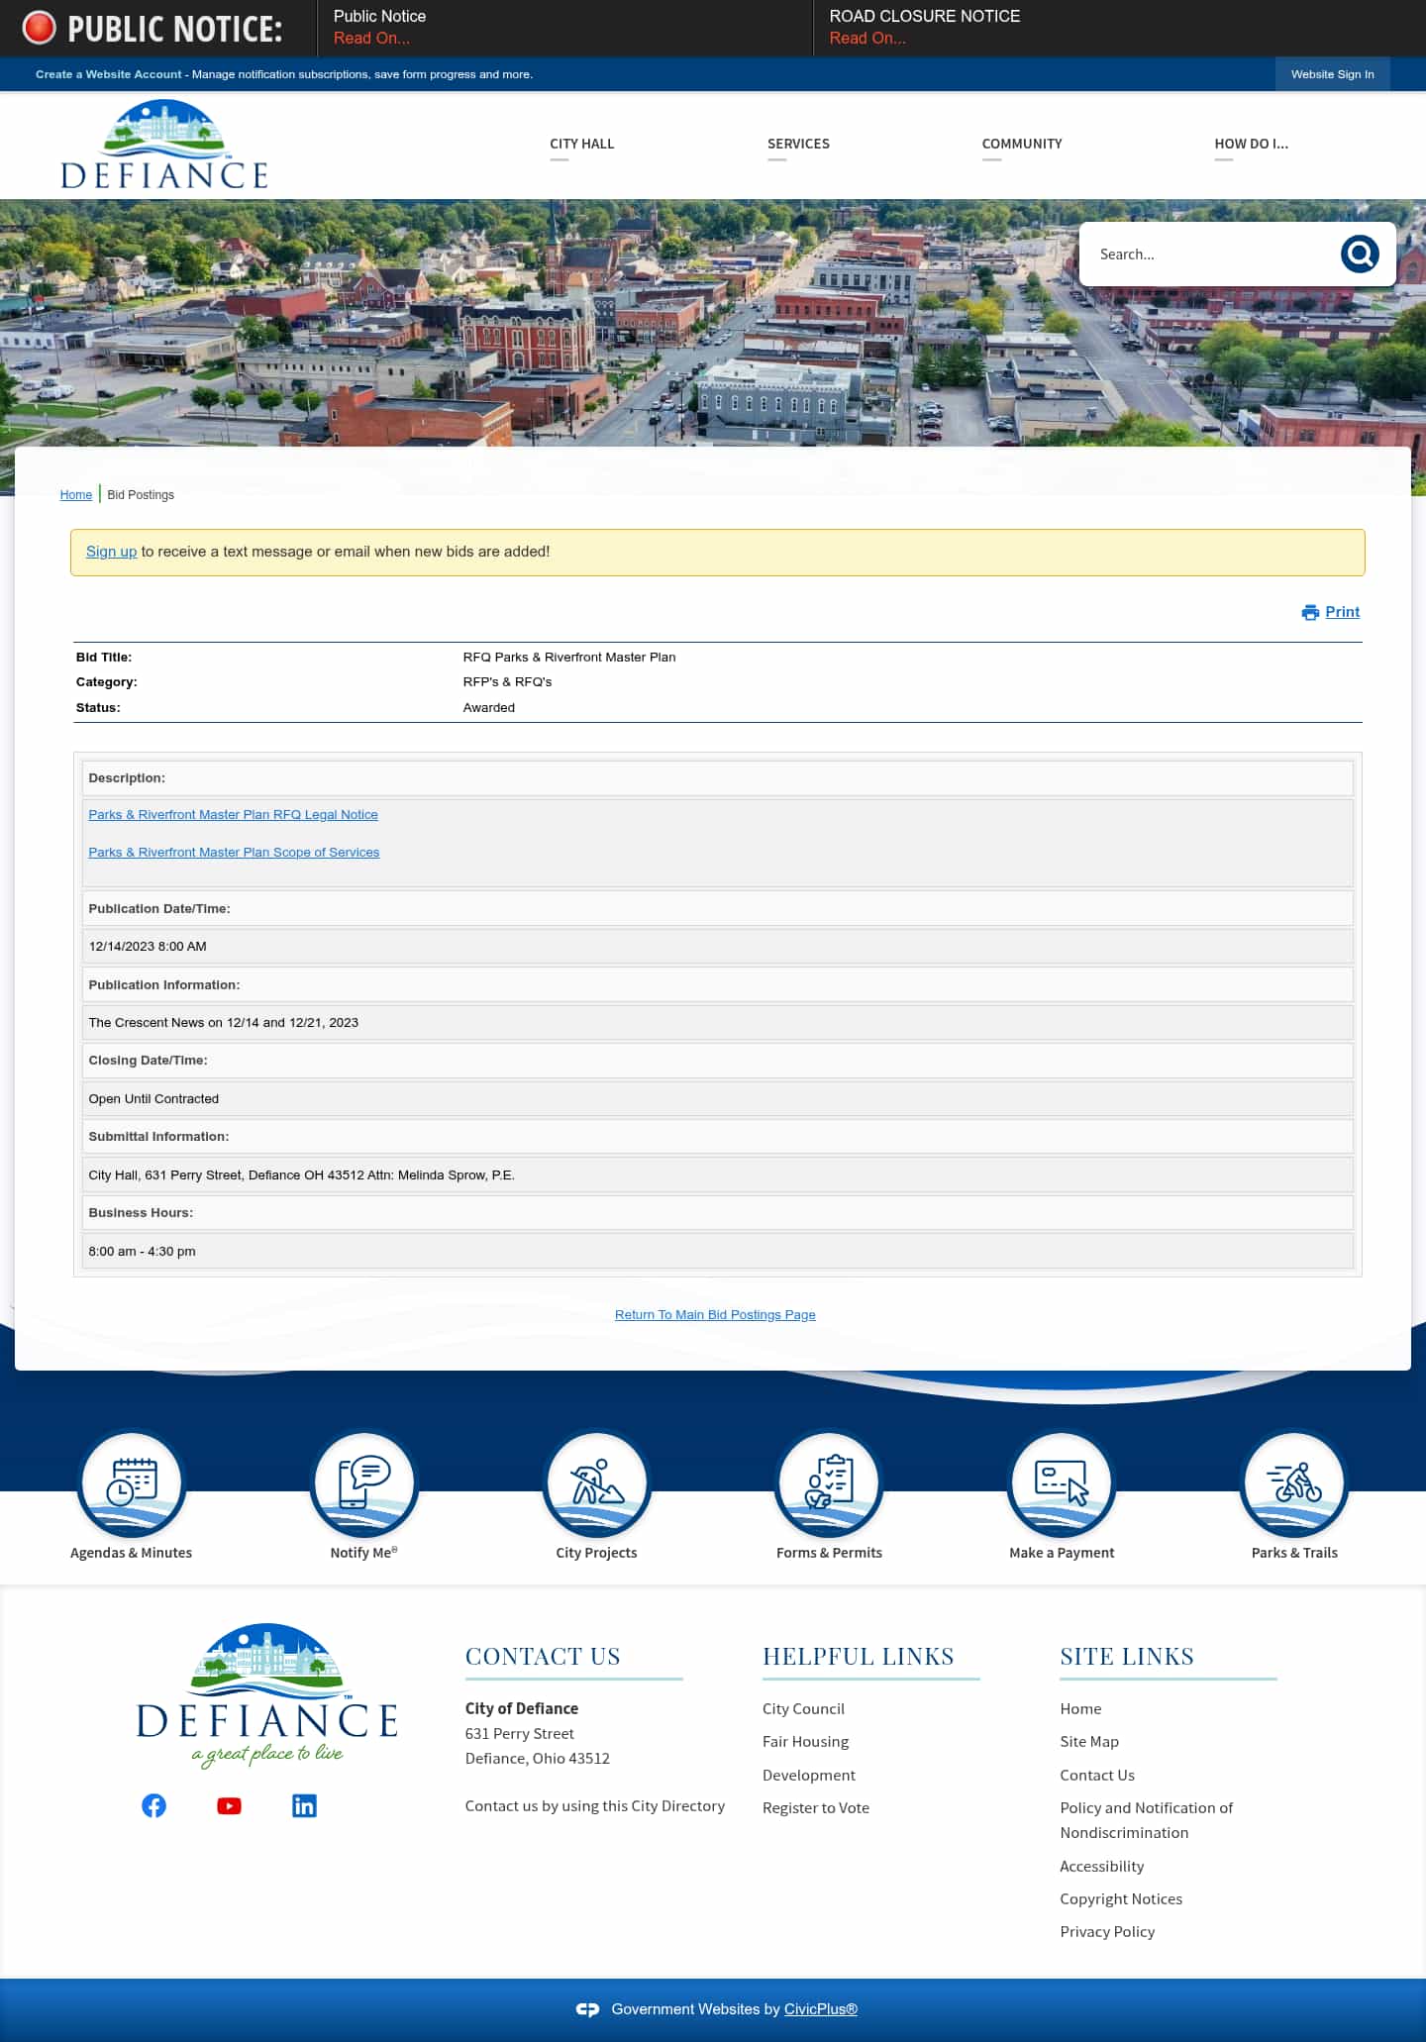Visit the city LinkedIn page icon
1426x2042 pixels.
click(x=304, y=1805)
